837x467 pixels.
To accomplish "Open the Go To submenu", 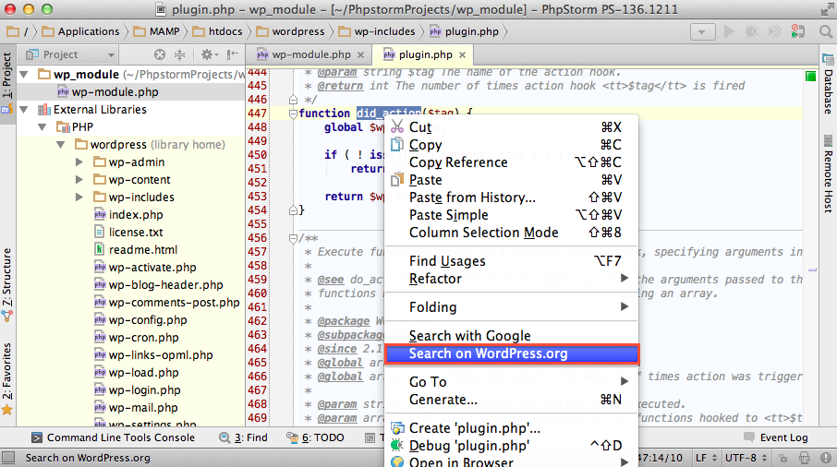I will (511, 382).
